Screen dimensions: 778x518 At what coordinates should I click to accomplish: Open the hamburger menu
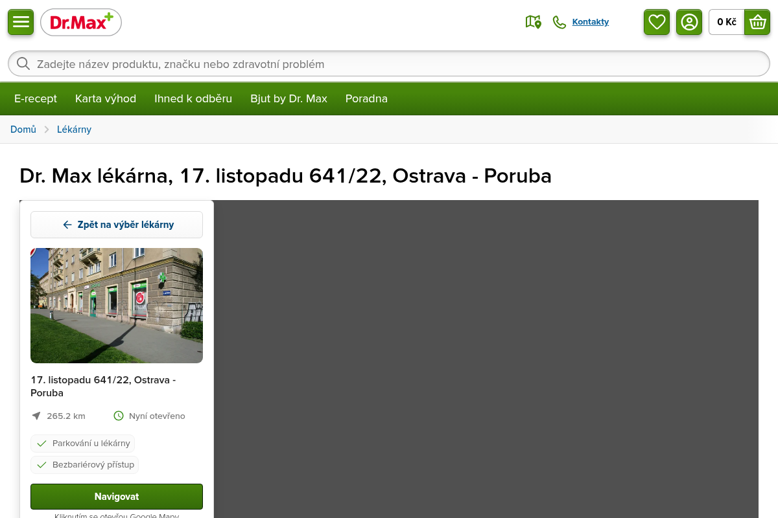(21, 22)
